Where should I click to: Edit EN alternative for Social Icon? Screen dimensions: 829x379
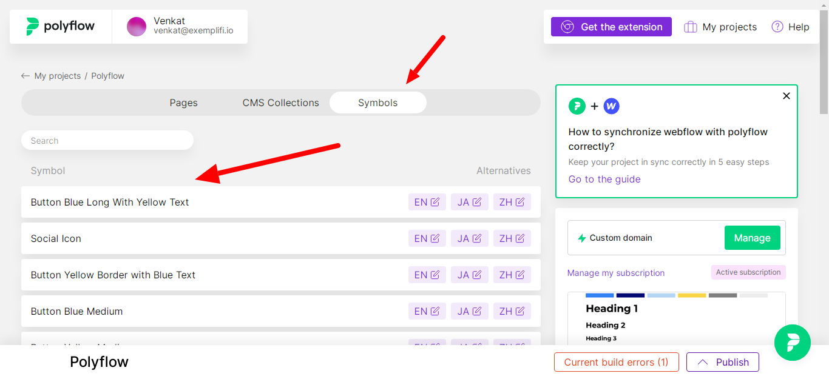pyautogui.click(x=427, y=238)
